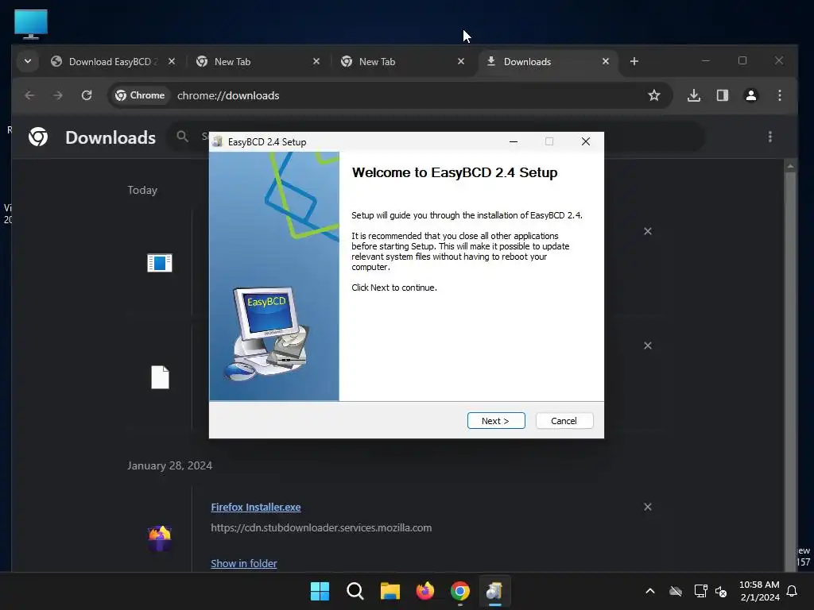
Task: Remove the second download entry from Today
Action: pos(648,346)
